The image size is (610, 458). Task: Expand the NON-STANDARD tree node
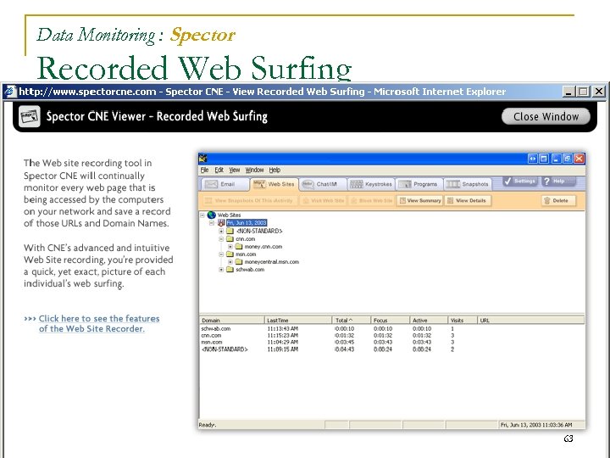click(x=221, y=231)
